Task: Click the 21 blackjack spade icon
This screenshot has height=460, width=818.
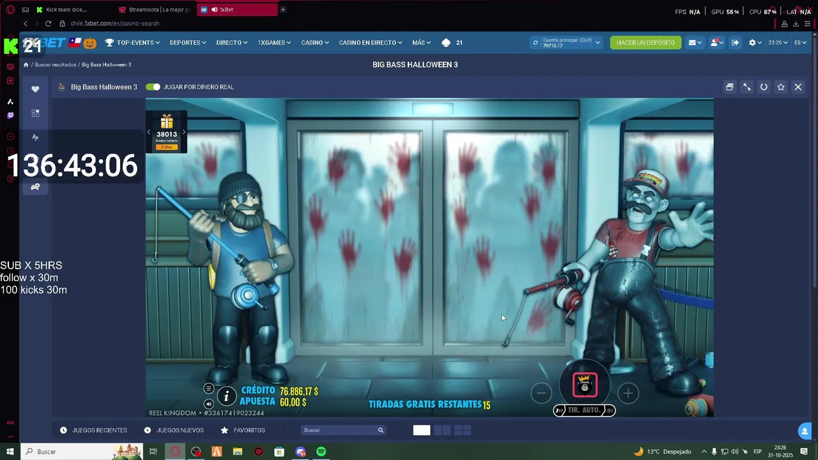Action: tap(452, 43)
